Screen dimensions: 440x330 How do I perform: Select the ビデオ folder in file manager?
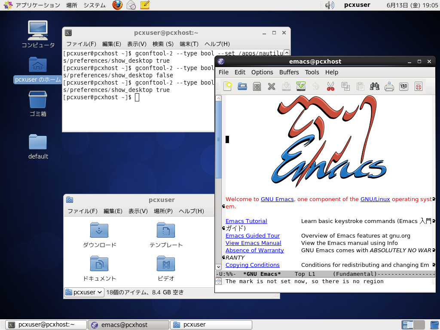click(x=166, y=269)
